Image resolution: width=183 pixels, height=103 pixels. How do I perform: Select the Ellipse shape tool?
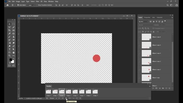(x=9, y=52)
